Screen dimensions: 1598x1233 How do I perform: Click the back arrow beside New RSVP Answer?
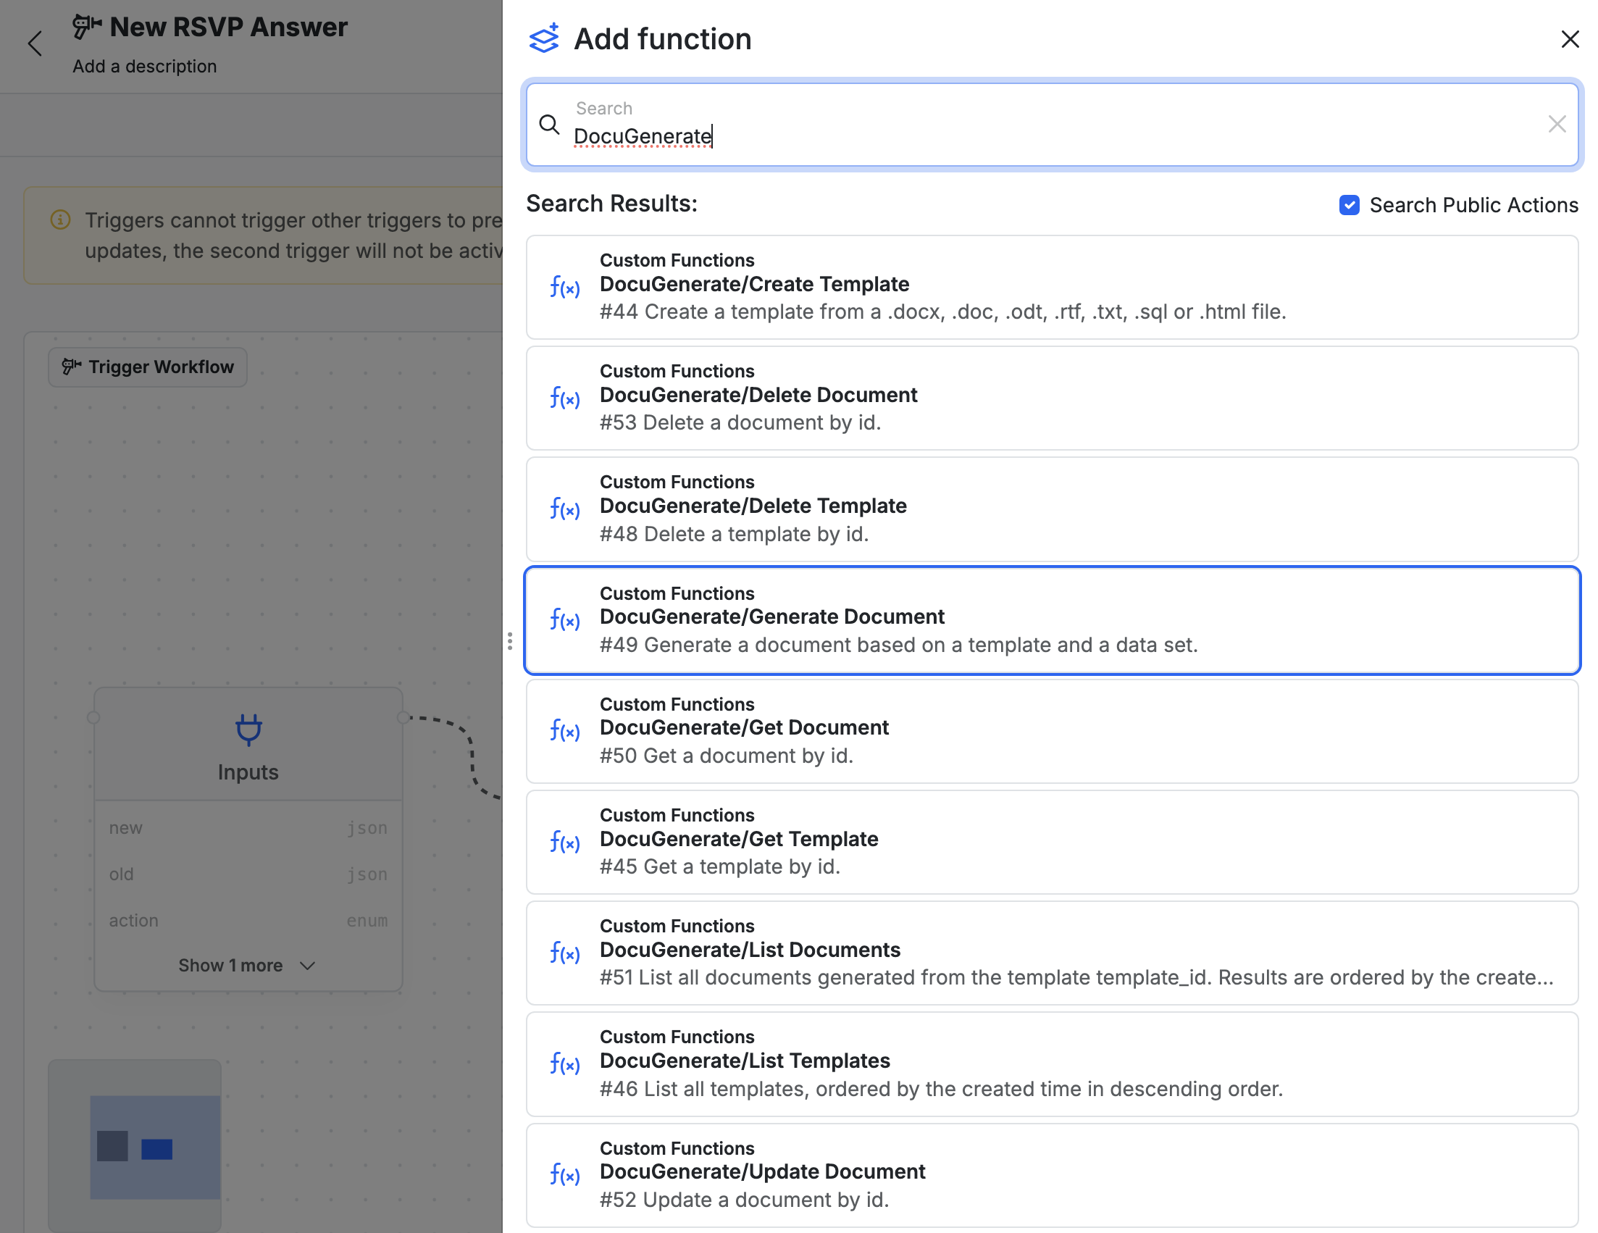click(x=35, y=43)
